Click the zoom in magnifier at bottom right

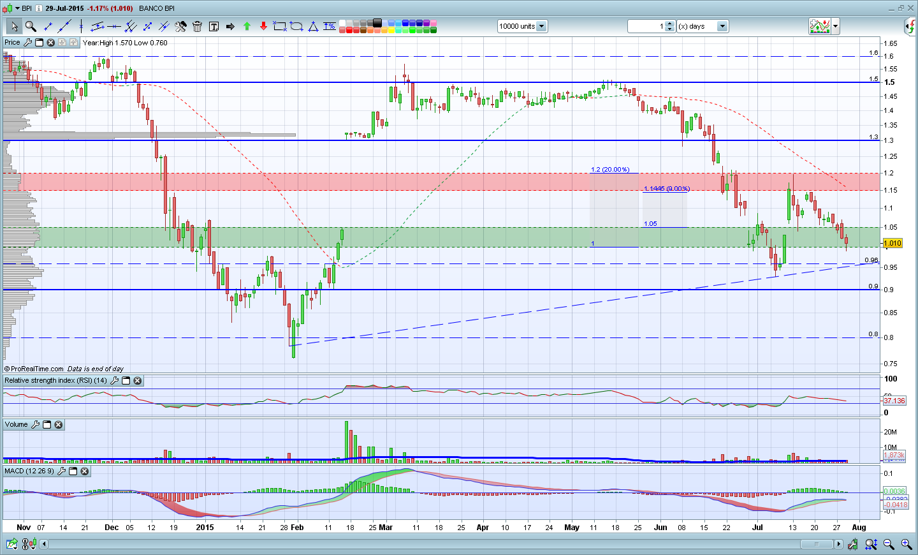(x=906, y=544)
